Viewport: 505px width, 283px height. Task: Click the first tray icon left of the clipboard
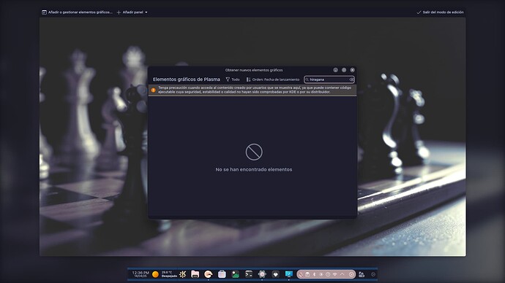coord(301,274)
